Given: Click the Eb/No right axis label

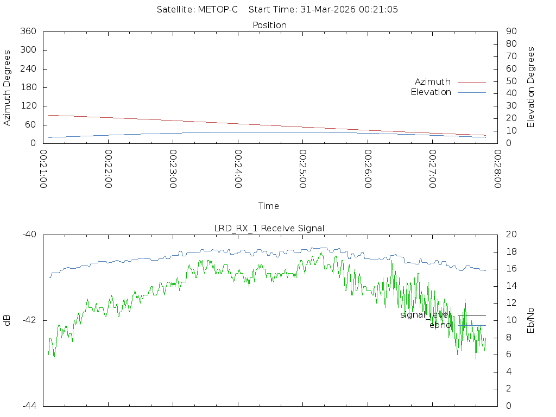Looking at the screenshot, I should point(531,320).
